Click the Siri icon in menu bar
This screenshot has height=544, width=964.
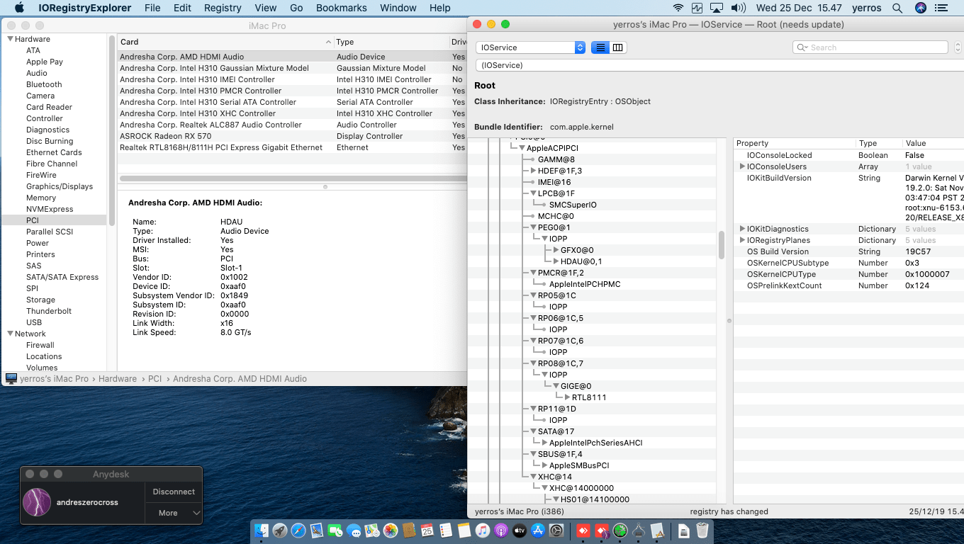coord(921,8)
